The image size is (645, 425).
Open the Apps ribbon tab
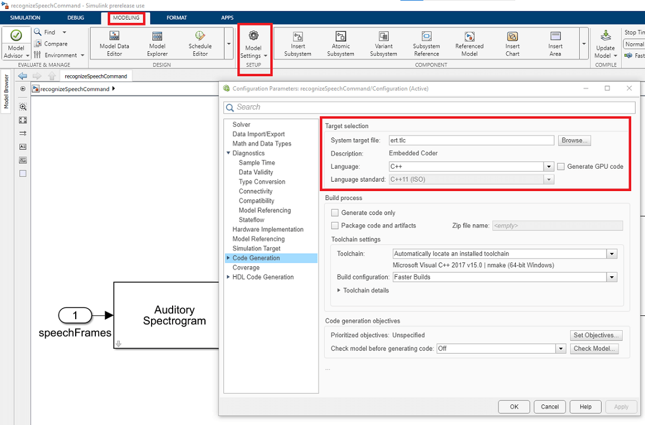(227, 18)
